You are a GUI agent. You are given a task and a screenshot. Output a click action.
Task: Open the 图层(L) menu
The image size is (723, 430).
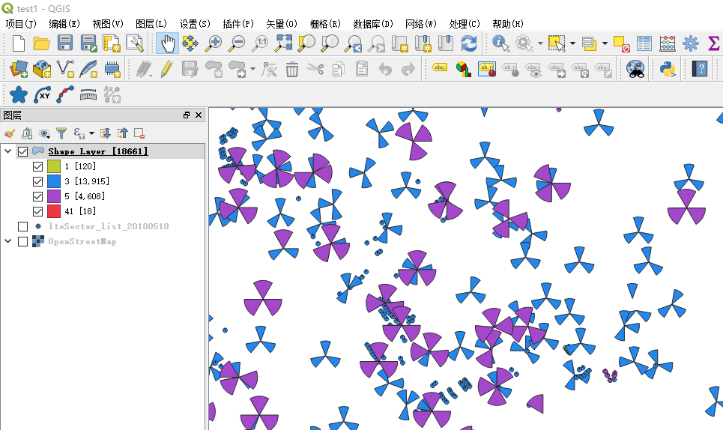(151, 23)
